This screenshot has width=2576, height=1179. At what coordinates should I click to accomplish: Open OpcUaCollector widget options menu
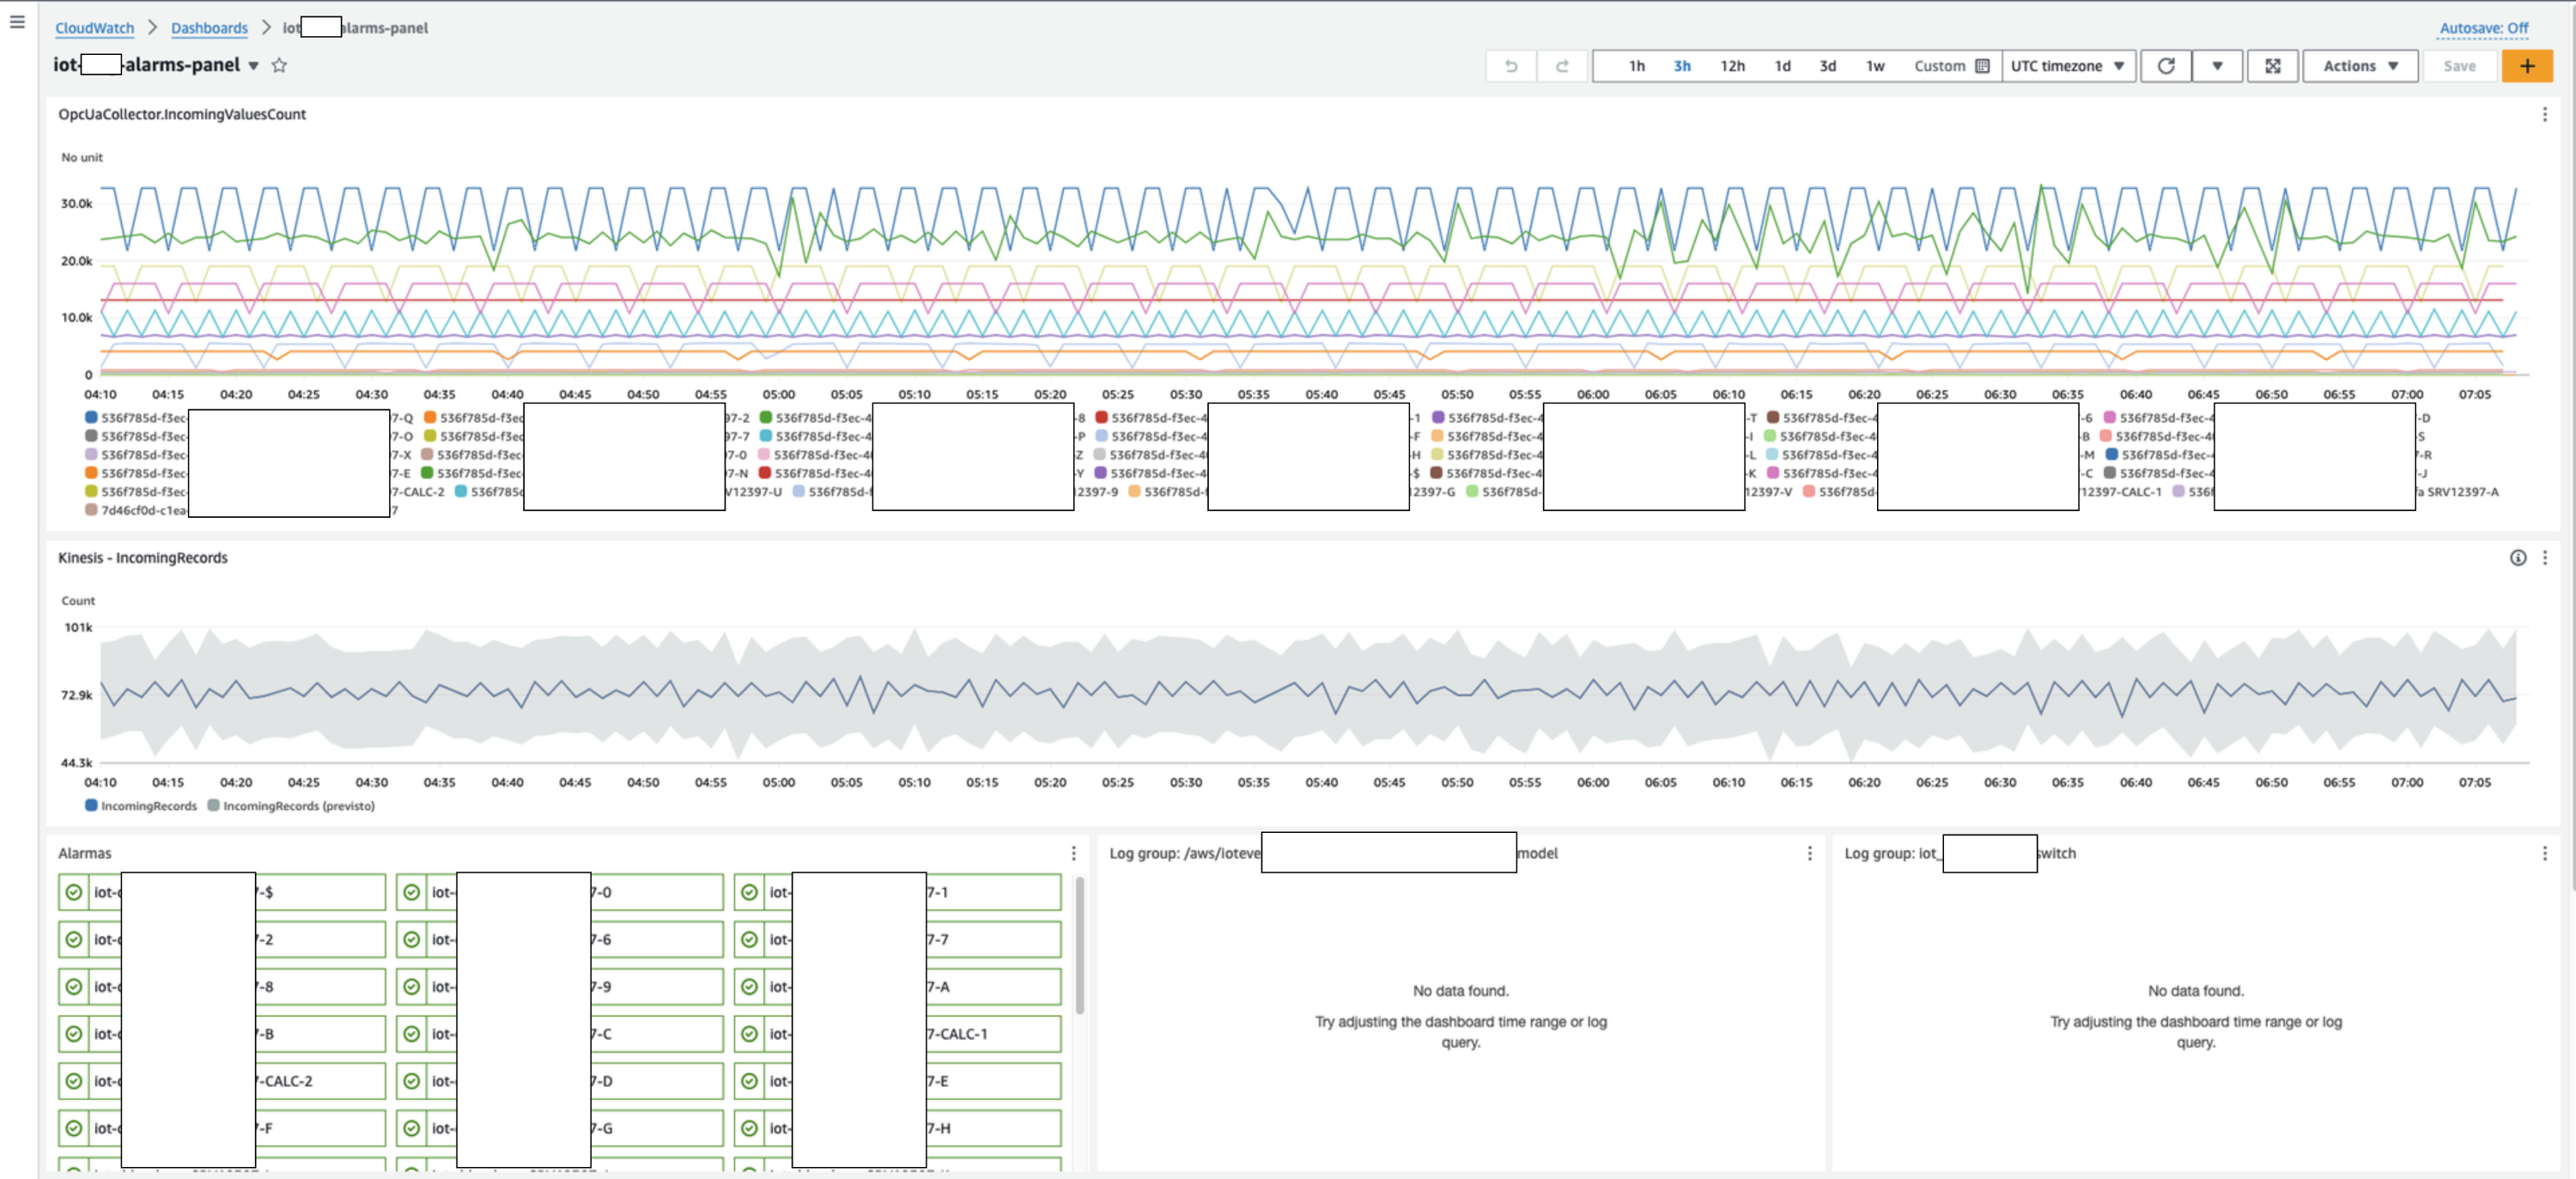[x=2544, y=115]
